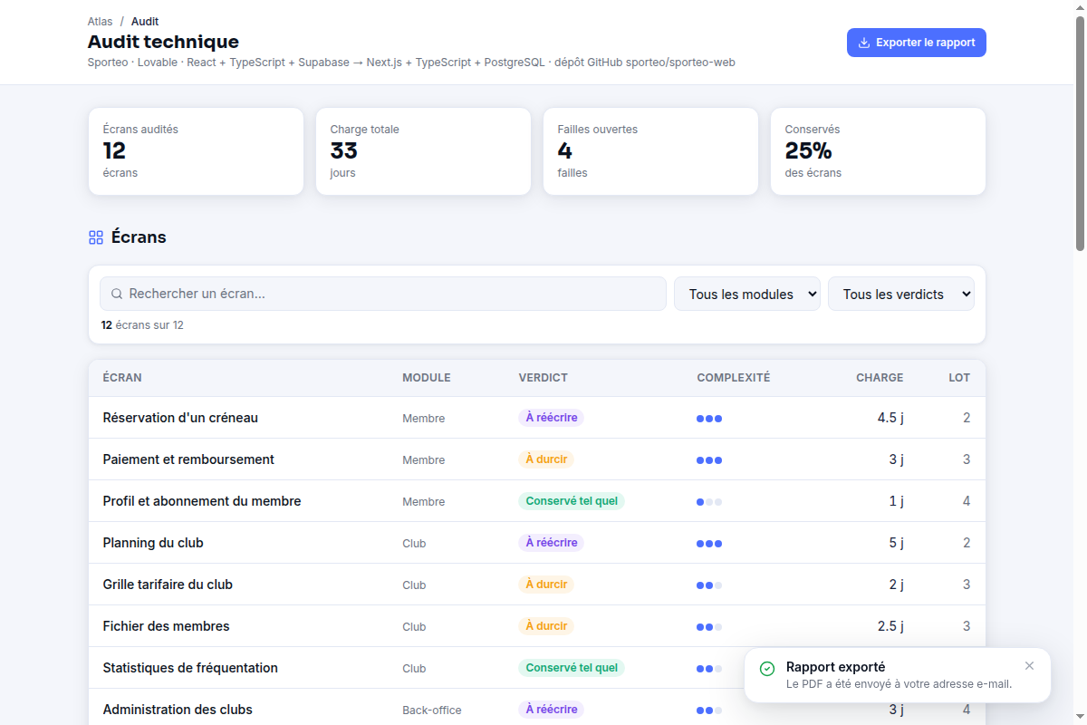Open the Tous les verdicts dropdown
The width and height of the screenshot is (1087, 725).
pos(901,294)
